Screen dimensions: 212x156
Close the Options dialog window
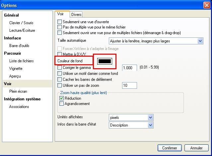(x=206, y=5)
